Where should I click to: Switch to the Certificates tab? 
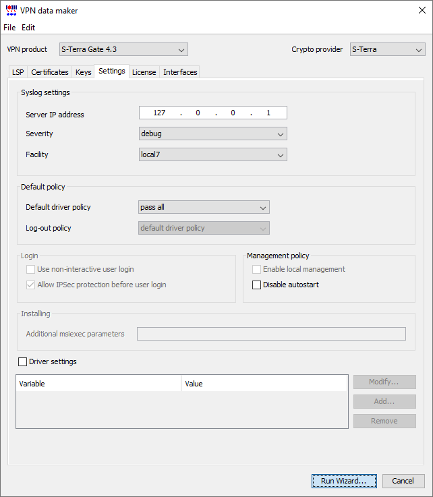(x=50, y=72)
